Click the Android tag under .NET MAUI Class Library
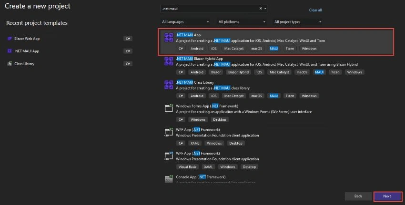Screen dimensions: 405x205 [197, 96]
